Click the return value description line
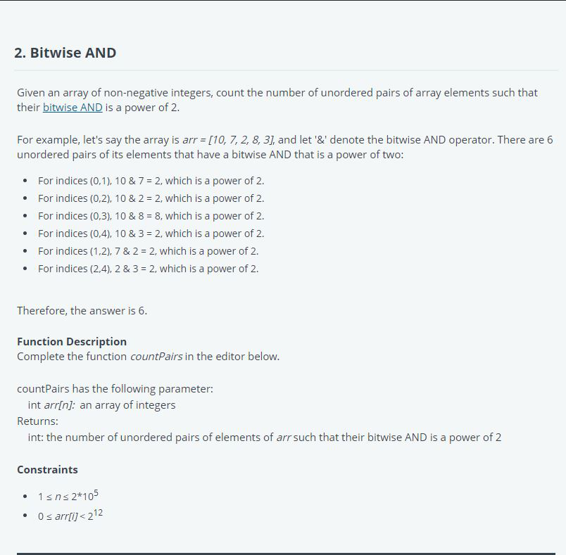 tap(264, 438)
